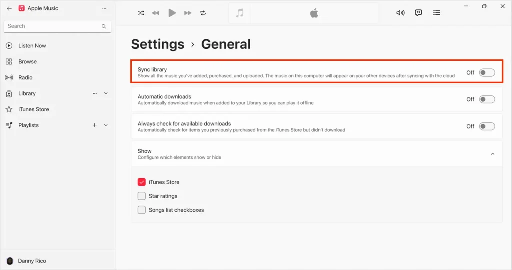
Task: Click the Automatic downloads label text
Action: (164, 96)
